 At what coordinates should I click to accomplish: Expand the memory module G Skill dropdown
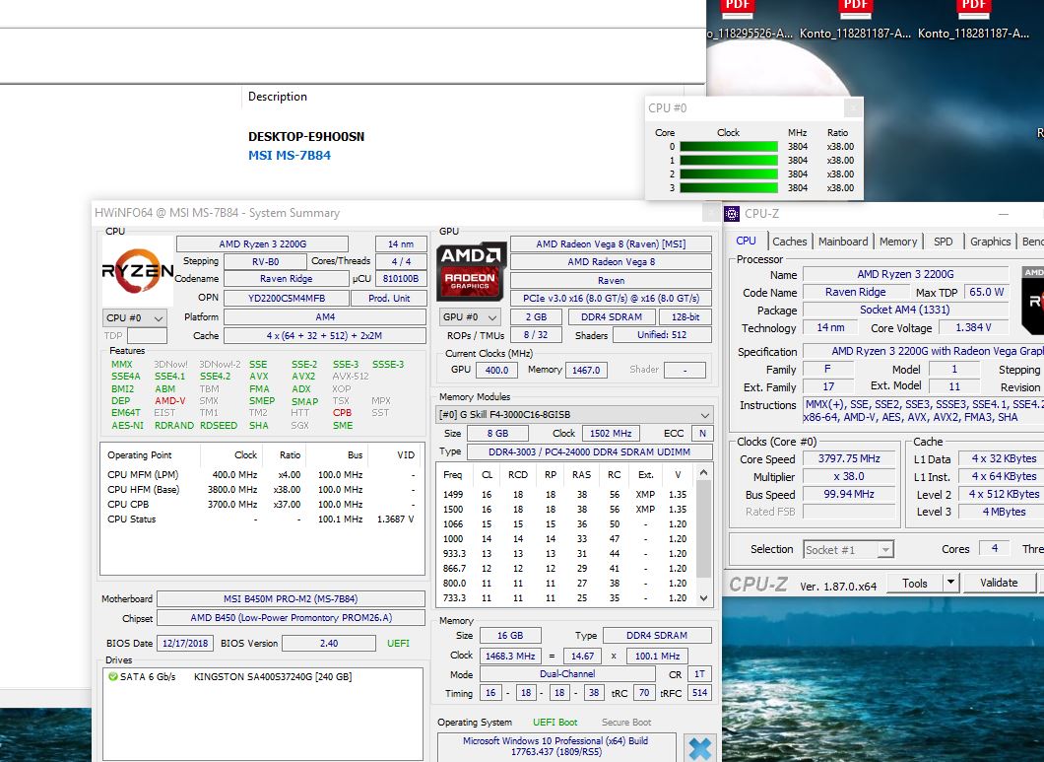[574, 415]
